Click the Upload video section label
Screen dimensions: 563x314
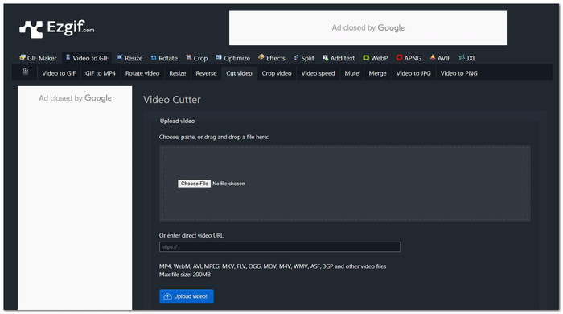coord(178,121)
